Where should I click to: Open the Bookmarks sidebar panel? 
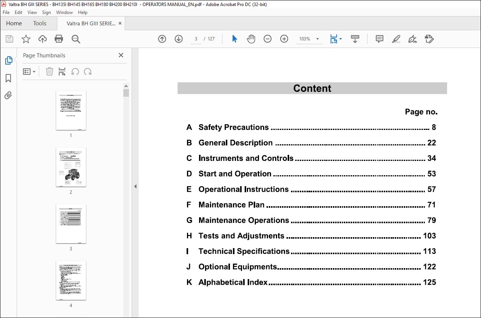8,78
